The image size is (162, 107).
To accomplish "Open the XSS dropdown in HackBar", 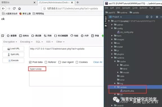I will 49,42.
